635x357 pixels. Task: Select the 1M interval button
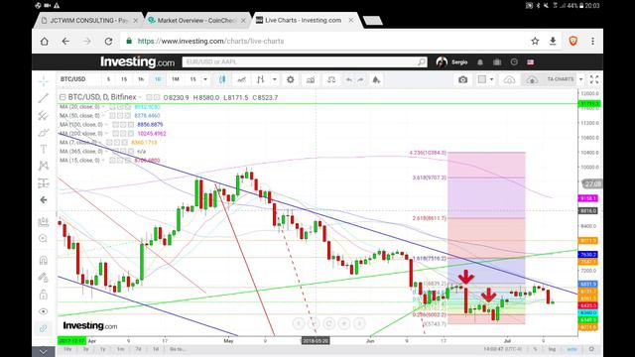(x=176, y=79)
